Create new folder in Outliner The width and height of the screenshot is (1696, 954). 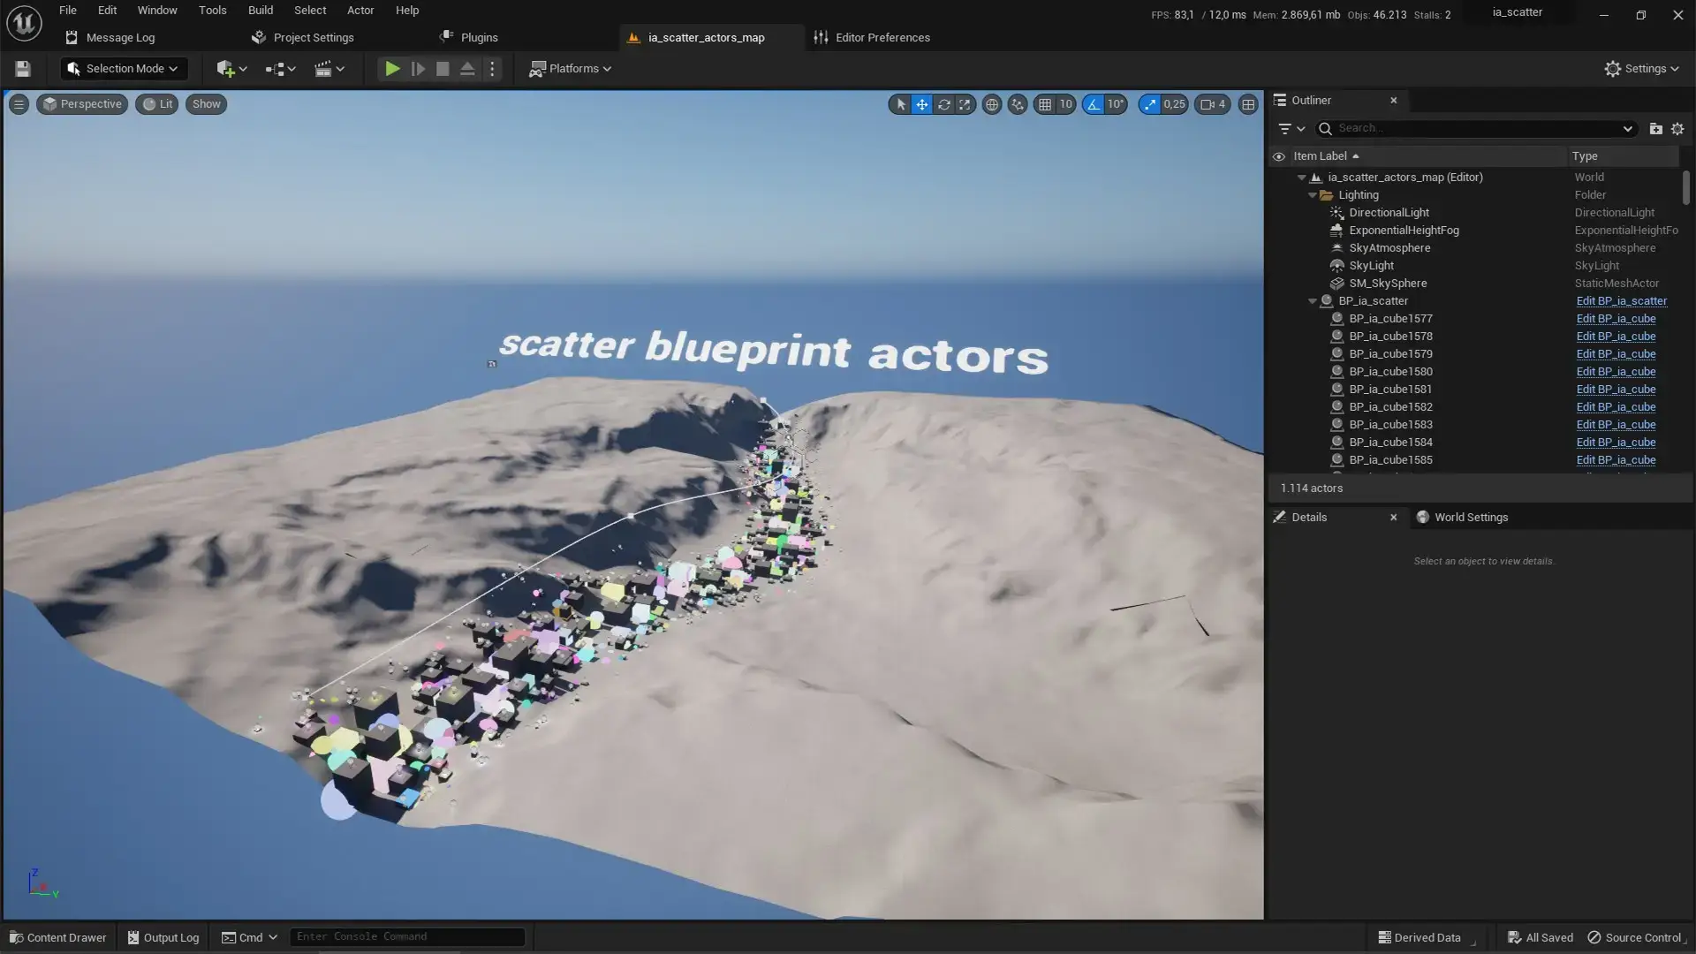click(x=1655, y=129)
